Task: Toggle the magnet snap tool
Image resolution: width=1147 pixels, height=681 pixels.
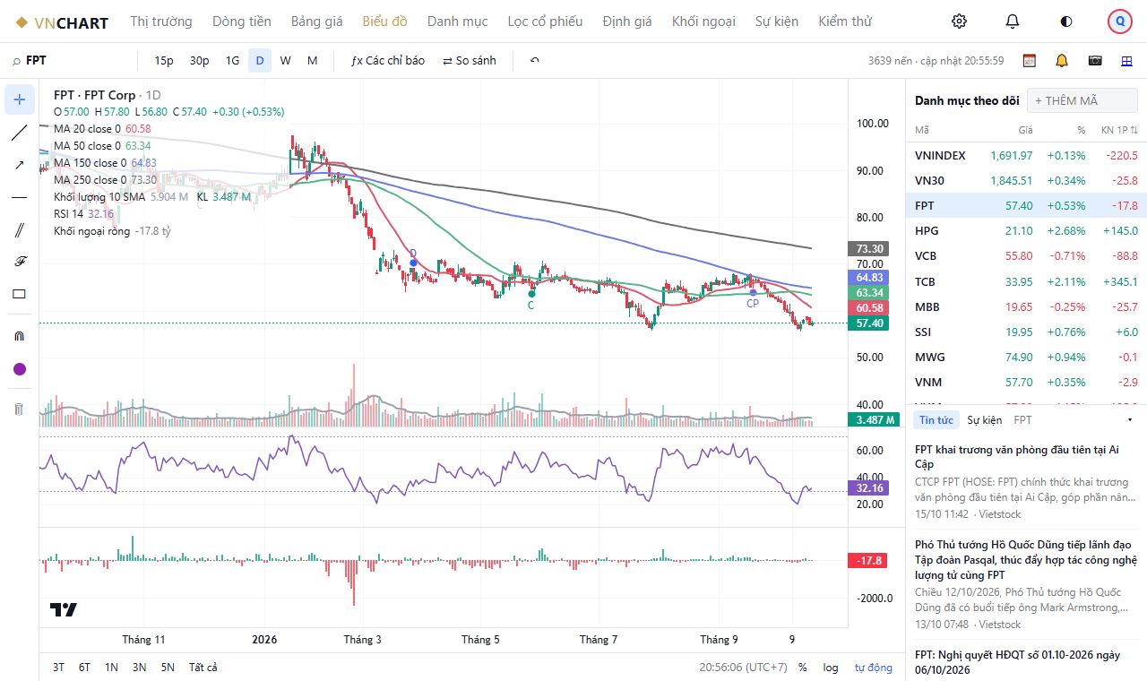Action: (x=20, y=336)
